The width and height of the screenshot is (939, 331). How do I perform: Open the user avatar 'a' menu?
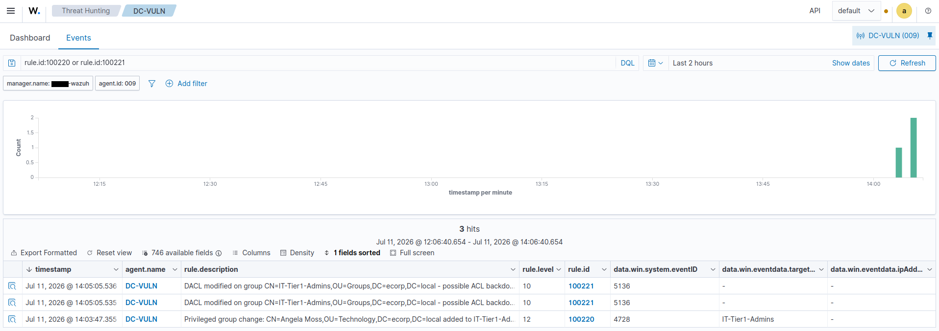(x=904, y=11)
